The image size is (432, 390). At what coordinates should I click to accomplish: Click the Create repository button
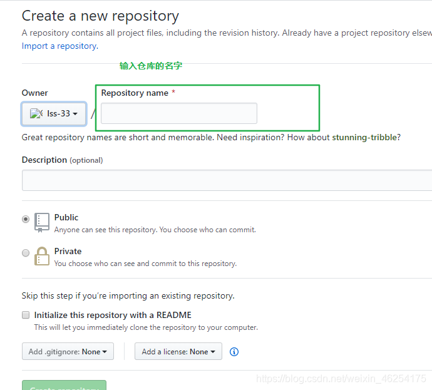pos(64,385)
